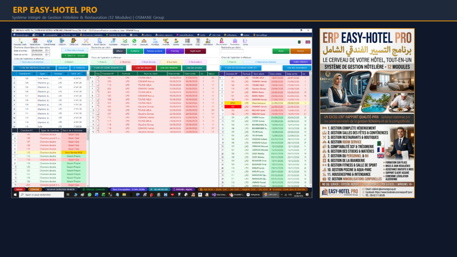Viewport: 457px width, 257px height.
Task: Click the Check In toolbar icon
Action: coord(62,41)
